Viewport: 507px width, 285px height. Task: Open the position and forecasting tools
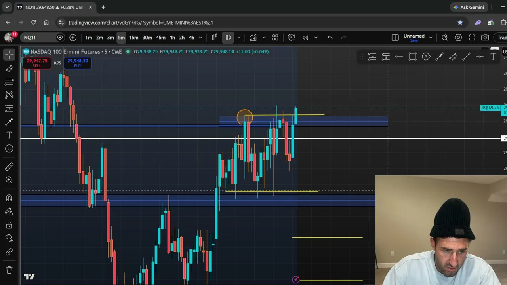tap(9, 108)
